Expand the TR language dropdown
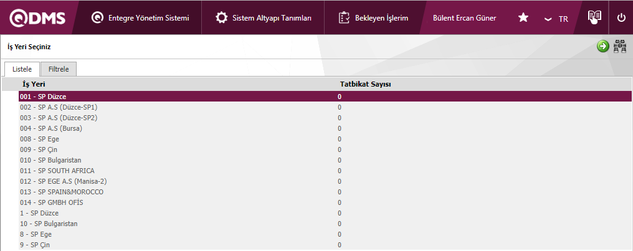633x251 pixels. tap(556, 19)
